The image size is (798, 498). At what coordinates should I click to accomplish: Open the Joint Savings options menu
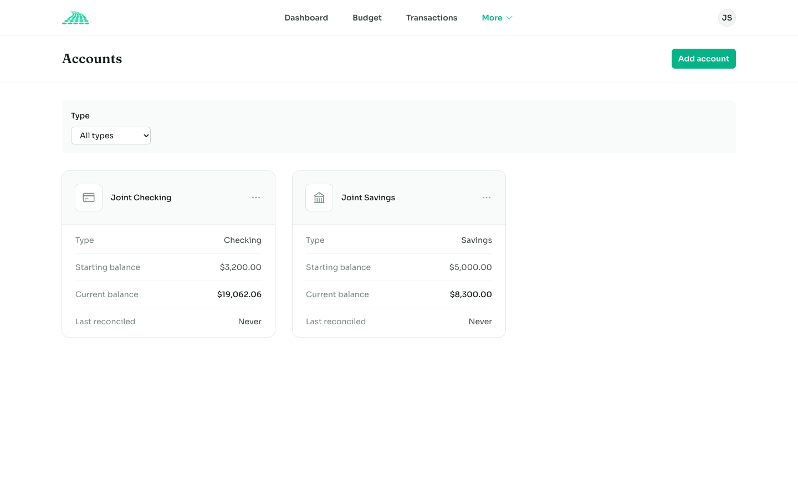pos(487,198)
